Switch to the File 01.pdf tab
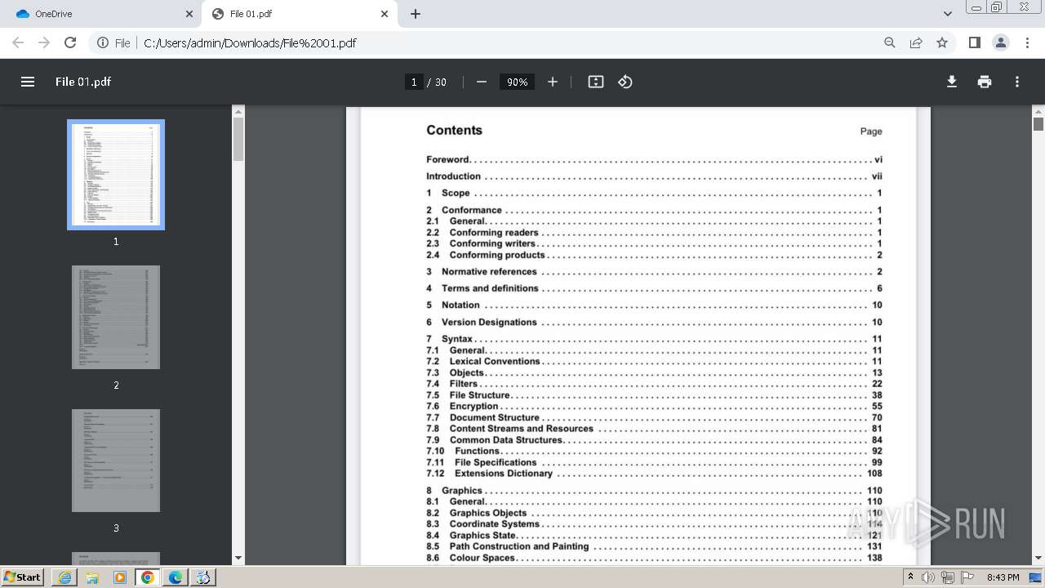This screenshot has height=588, width=1045. 300,14
